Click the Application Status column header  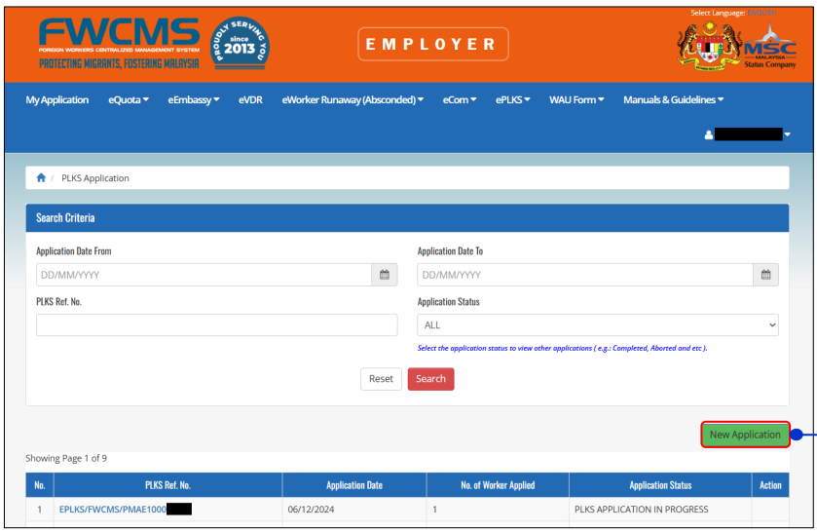click(660, 485)
